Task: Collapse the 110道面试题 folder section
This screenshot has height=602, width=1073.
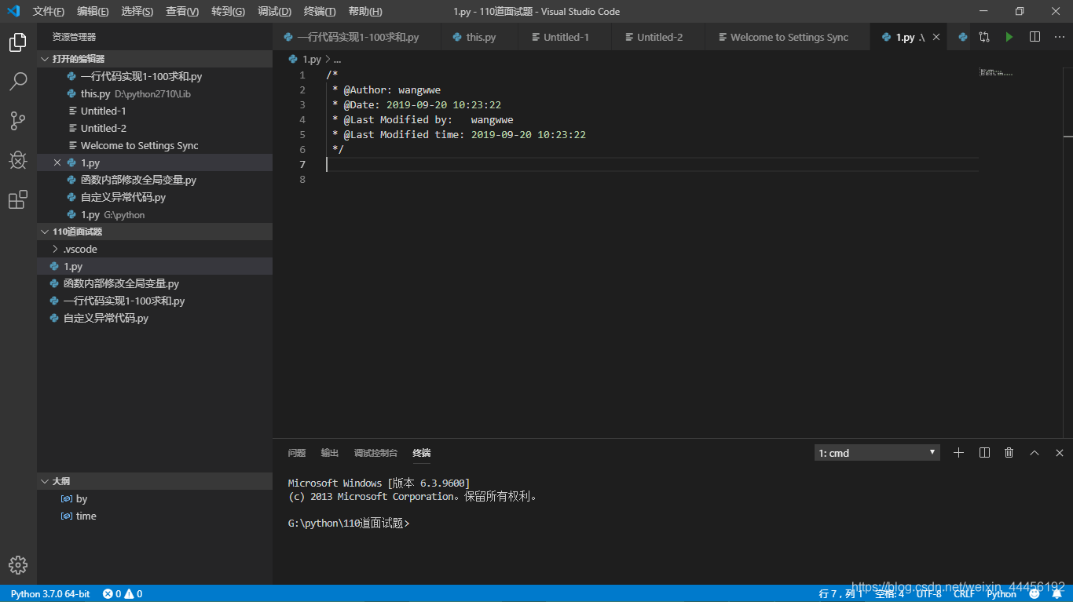Action: (x=155, y=232)
